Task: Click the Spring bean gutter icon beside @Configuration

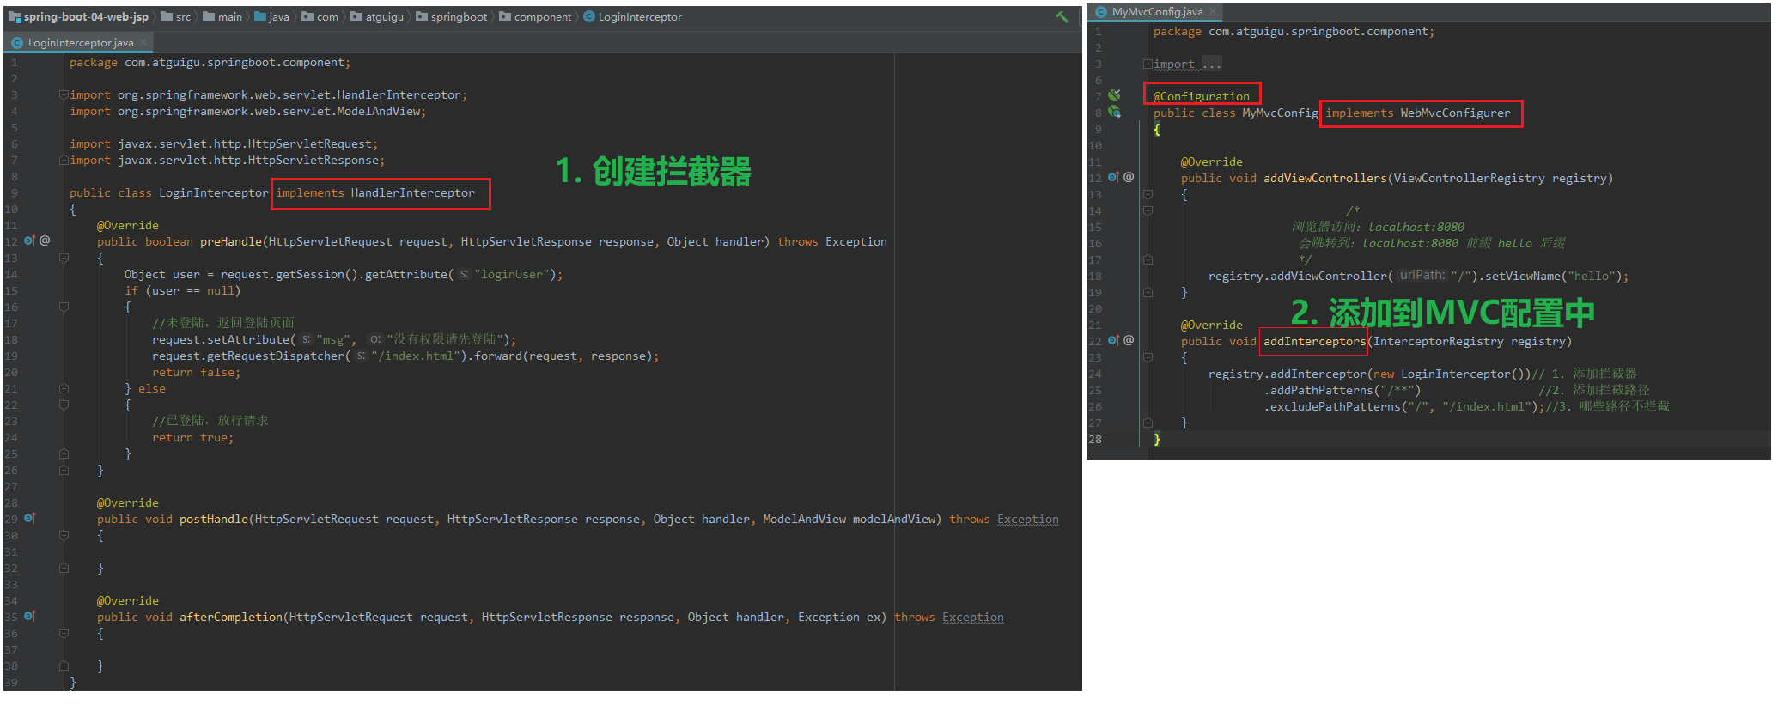Action: [1114, 95]
